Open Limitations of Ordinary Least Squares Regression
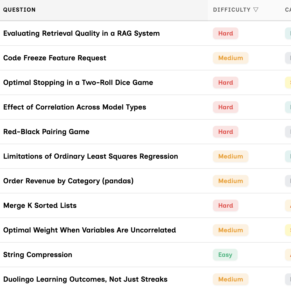The height and width of the screenshot is (291, 291). (91, 156)
